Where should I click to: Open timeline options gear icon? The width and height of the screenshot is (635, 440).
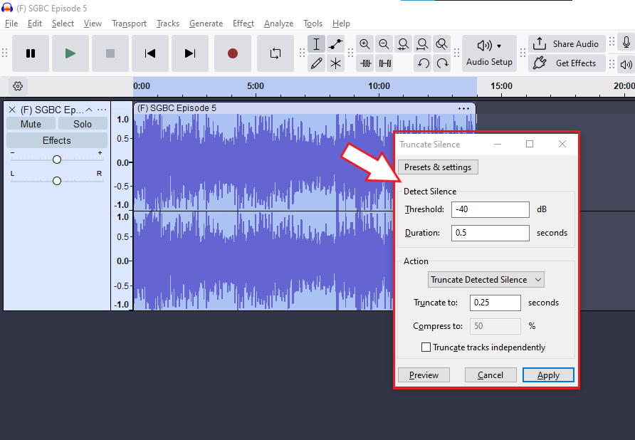(x=18, y=86)
